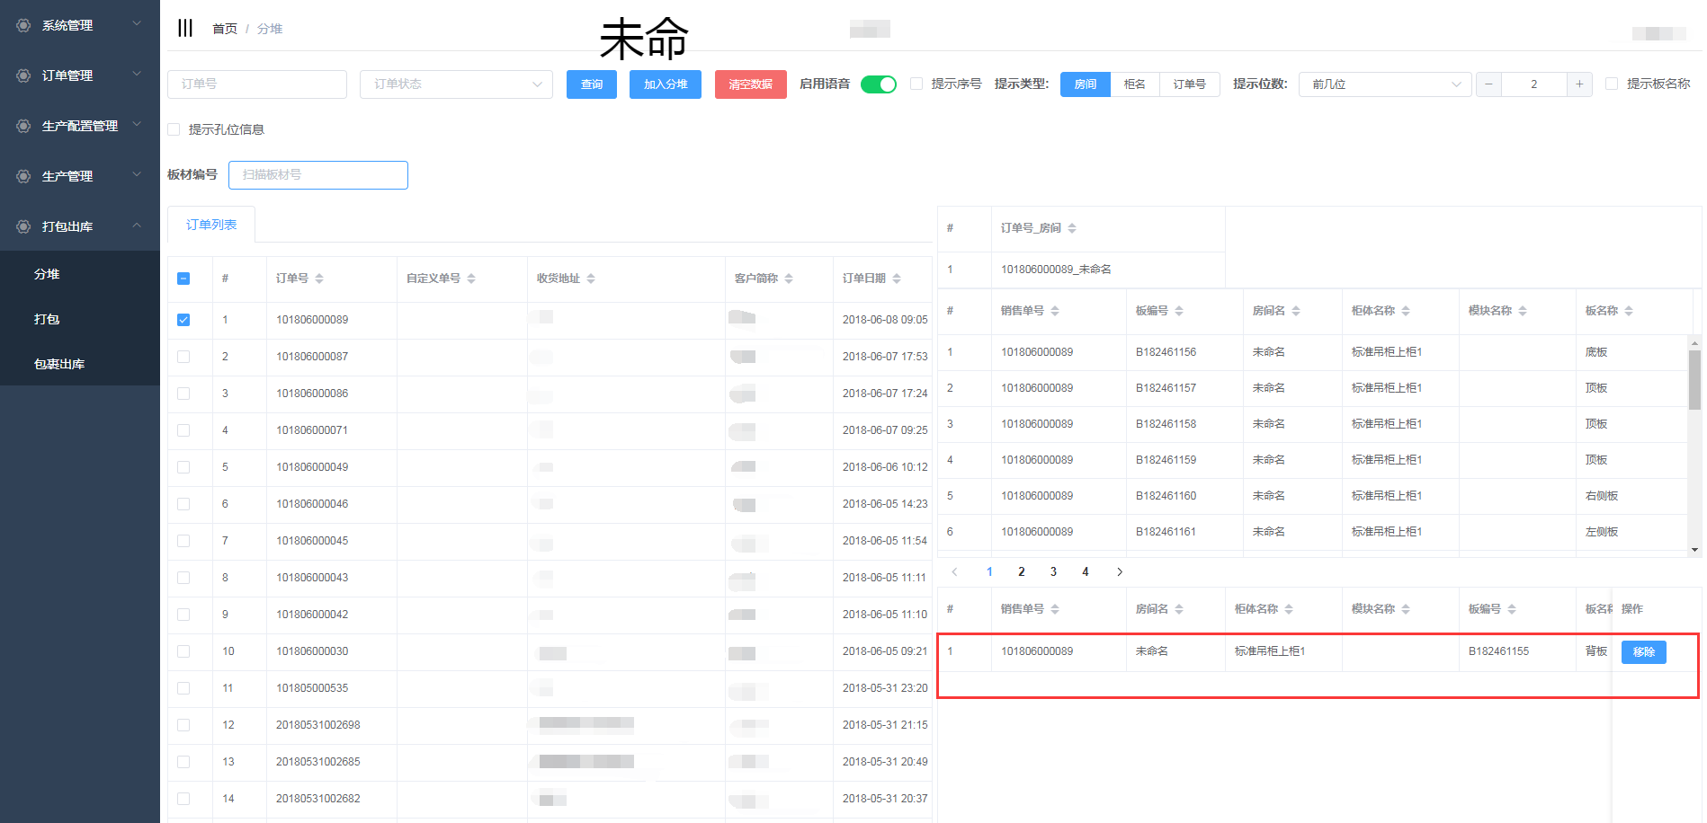The image size is (1707, 823).
Task: Click the sidebar collapse hamburger icon
Action: 185,28
